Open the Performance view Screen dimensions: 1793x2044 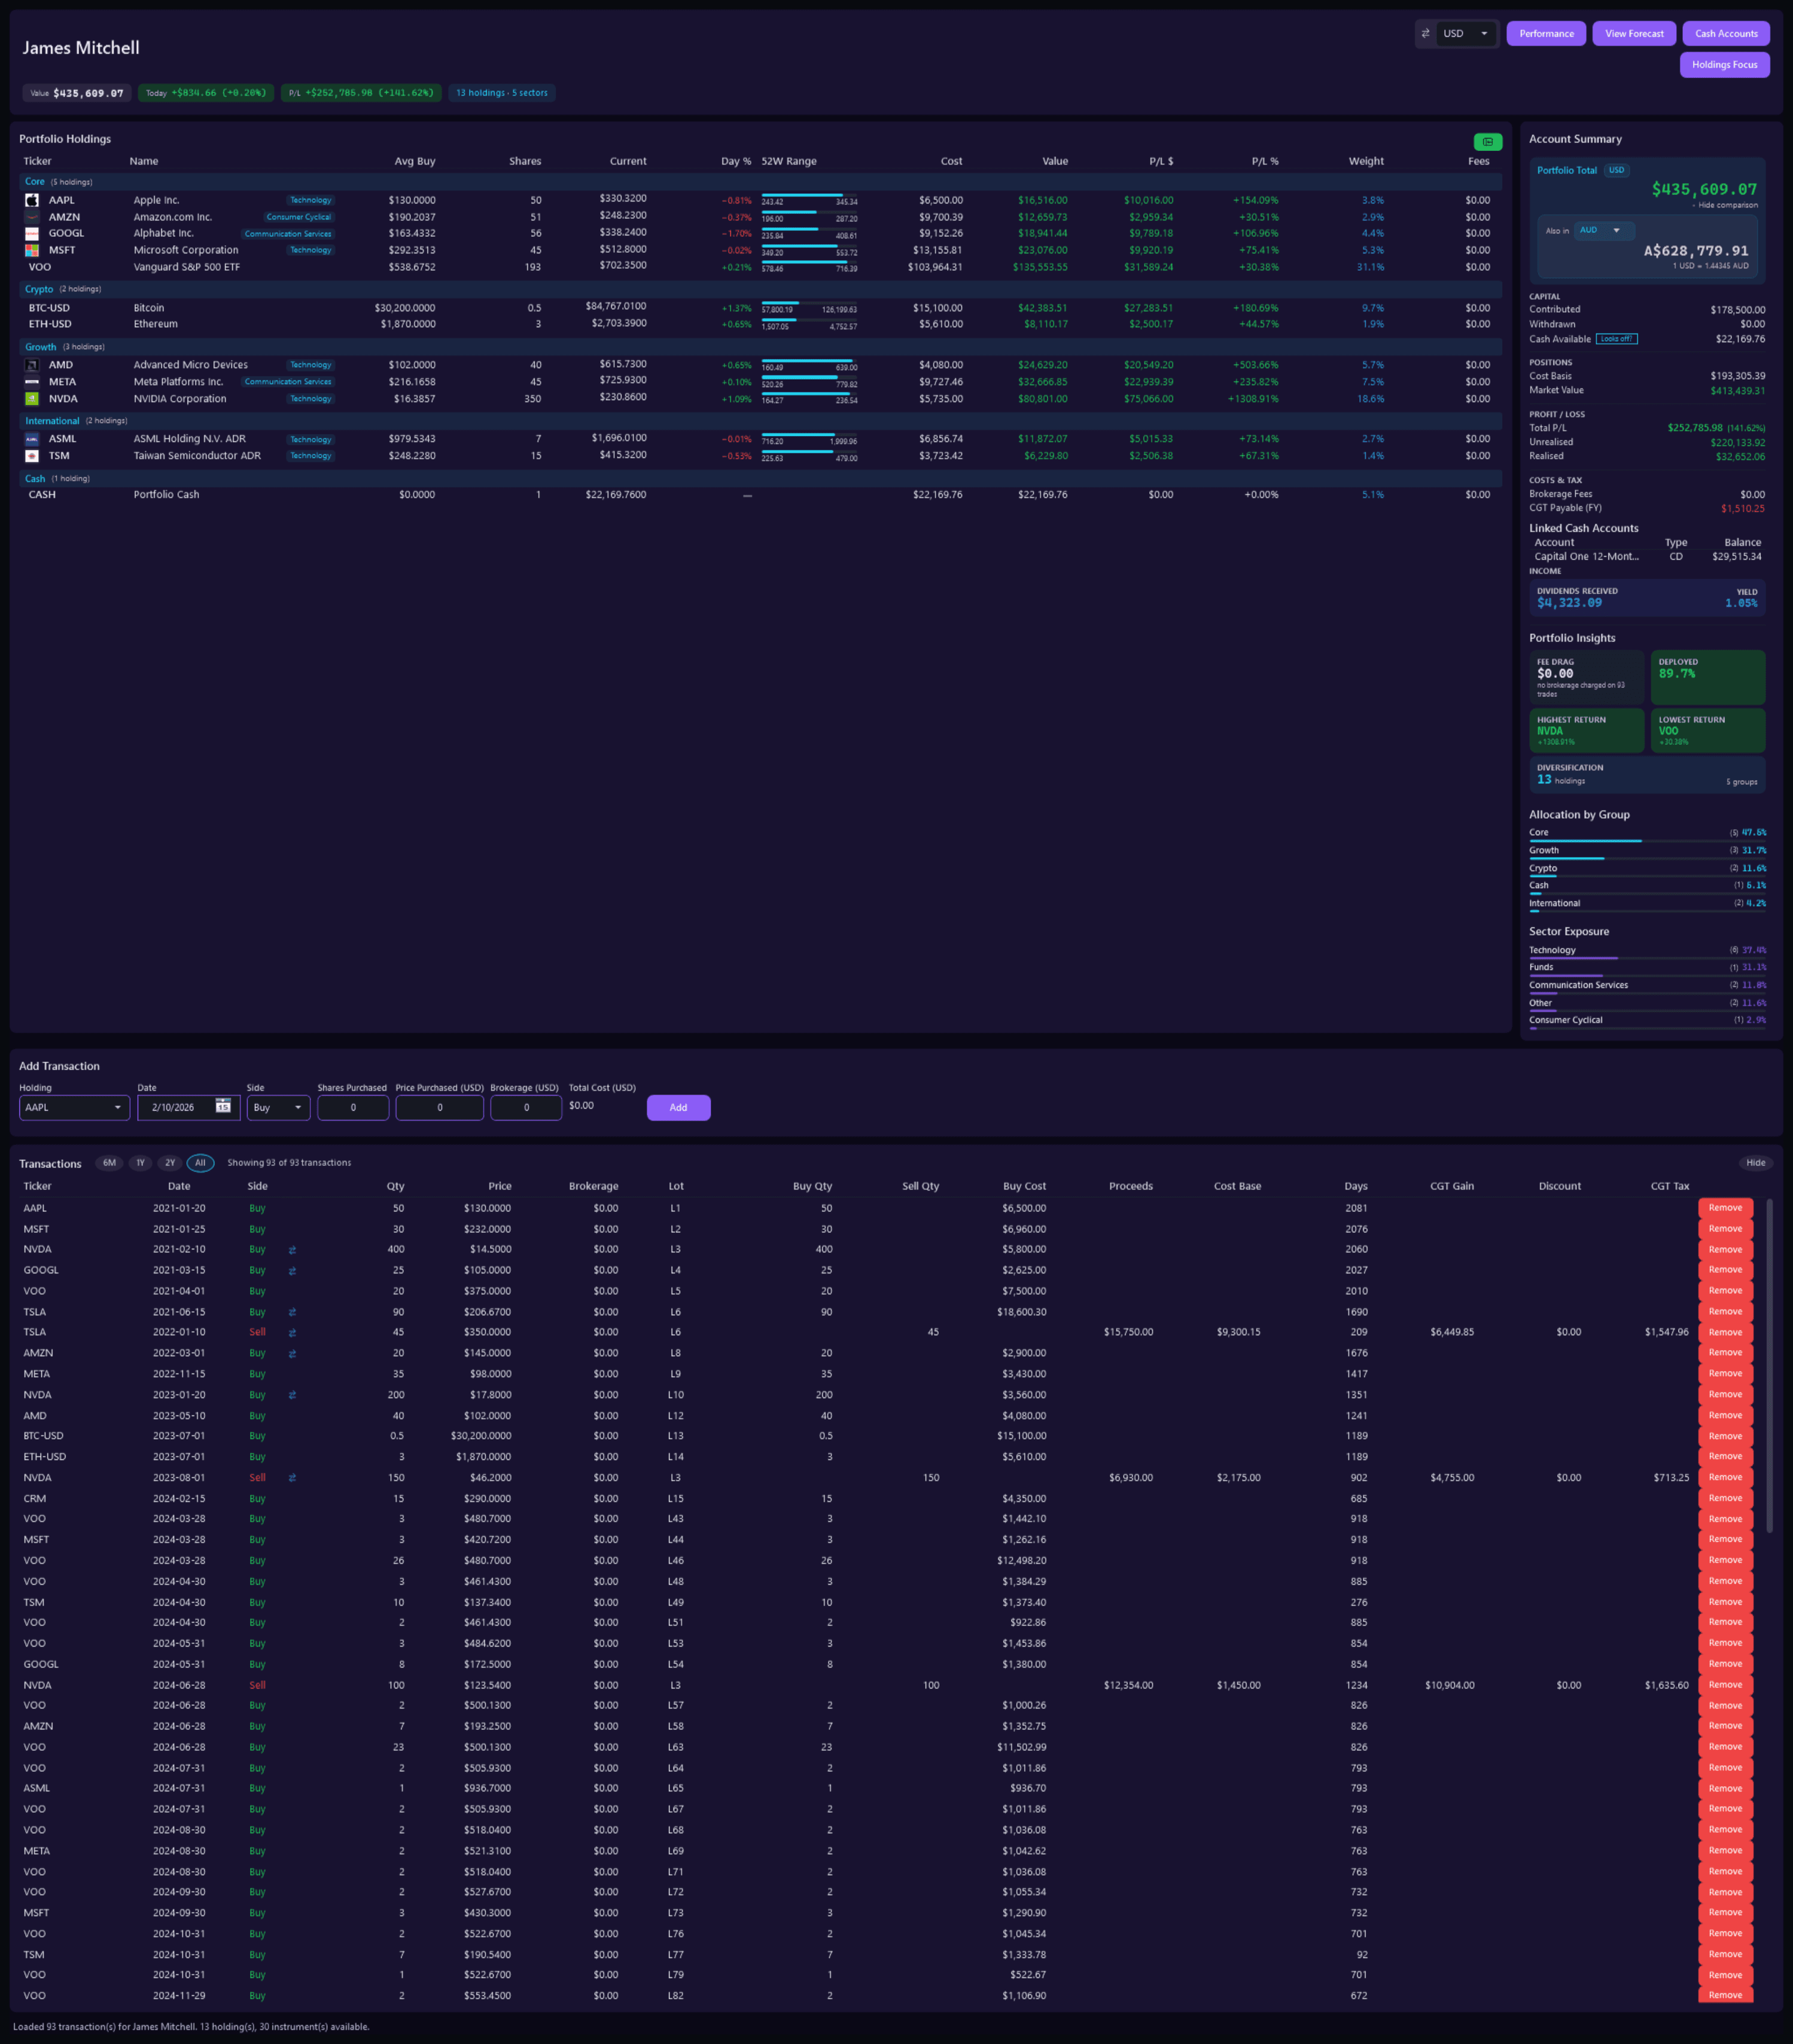(x=1546, y=34)
